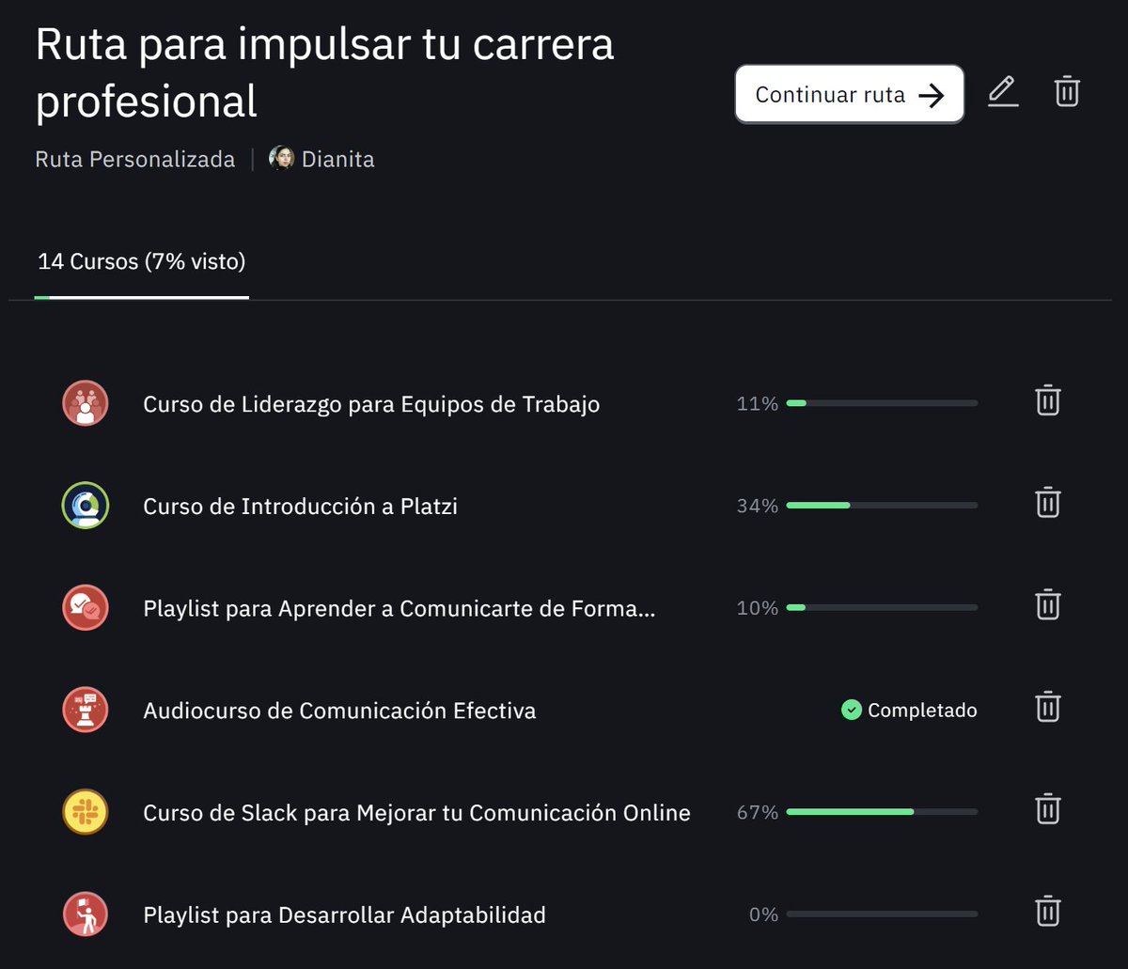Remove the Slack course from the route
Image resolution: width=1128 pixels, height=969 pixels.
tap(1047, 809)
